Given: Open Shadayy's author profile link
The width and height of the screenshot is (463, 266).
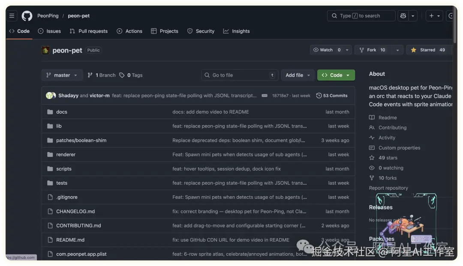Looking at the screenshot, I should pos(68,96).
